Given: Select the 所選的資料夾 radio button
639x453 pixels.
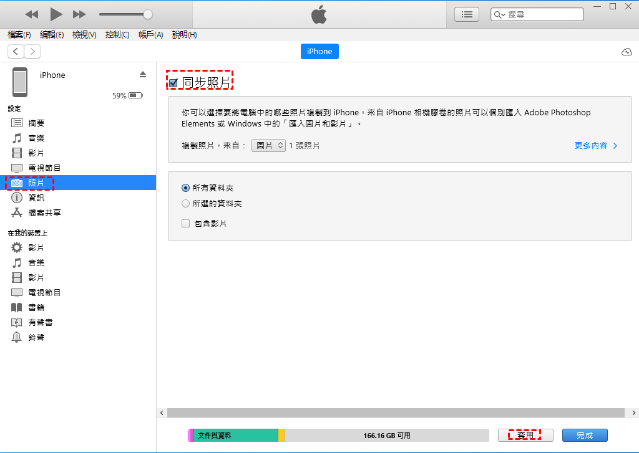Looking at the screenshot, I should 185,204.
